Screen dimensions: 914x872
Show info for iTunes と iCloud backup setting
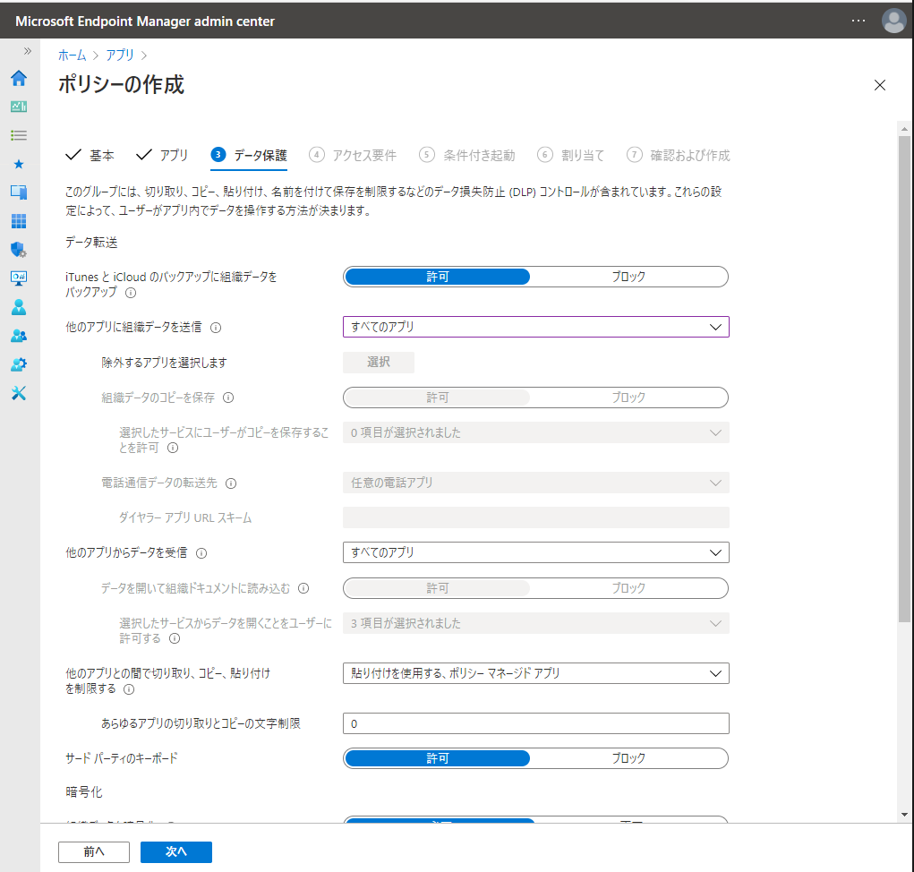coord(132,293)
